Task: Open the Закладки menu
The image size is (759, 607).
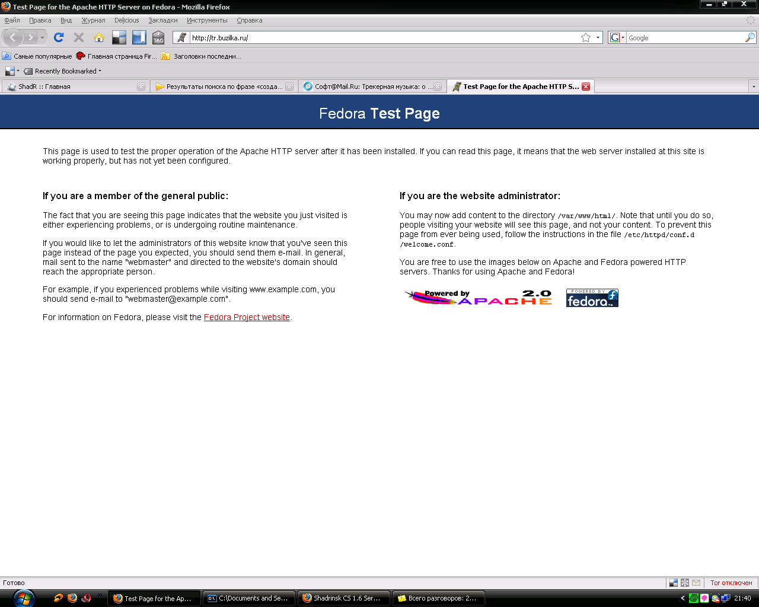Action: click(x=163, y=20)
